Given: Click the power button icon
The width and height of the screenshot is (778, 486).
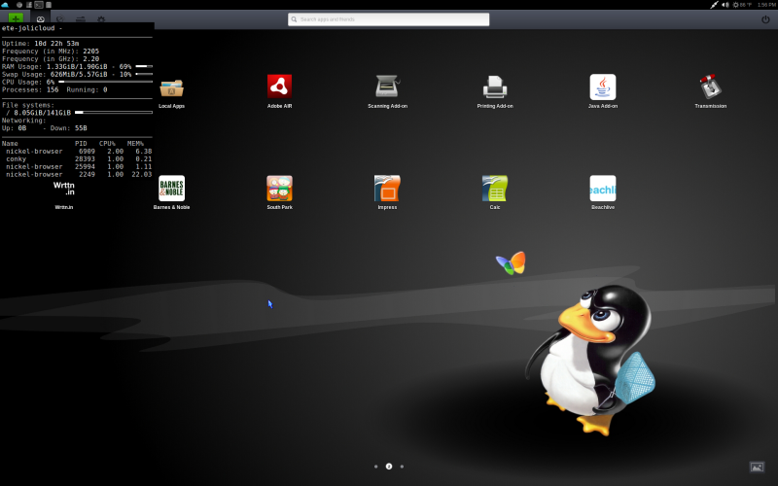Looking at the screenshot, I should pyautogui.click(x=765, y=19).
